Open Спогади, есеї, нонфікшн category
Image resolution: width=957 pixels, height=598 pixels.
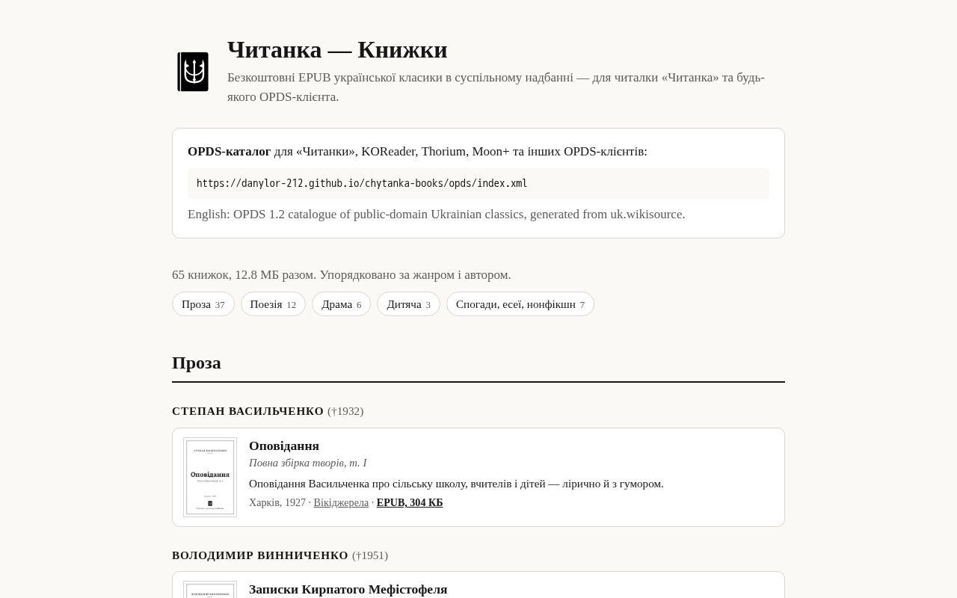pos(520,304)
